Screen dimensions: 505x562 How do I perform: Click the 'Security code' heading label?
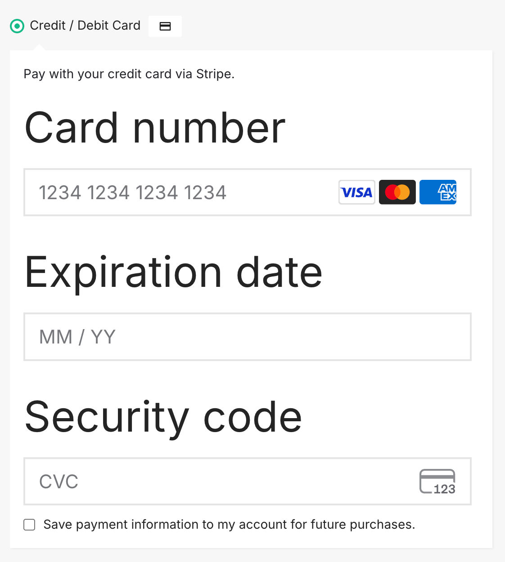click(163, 417)
